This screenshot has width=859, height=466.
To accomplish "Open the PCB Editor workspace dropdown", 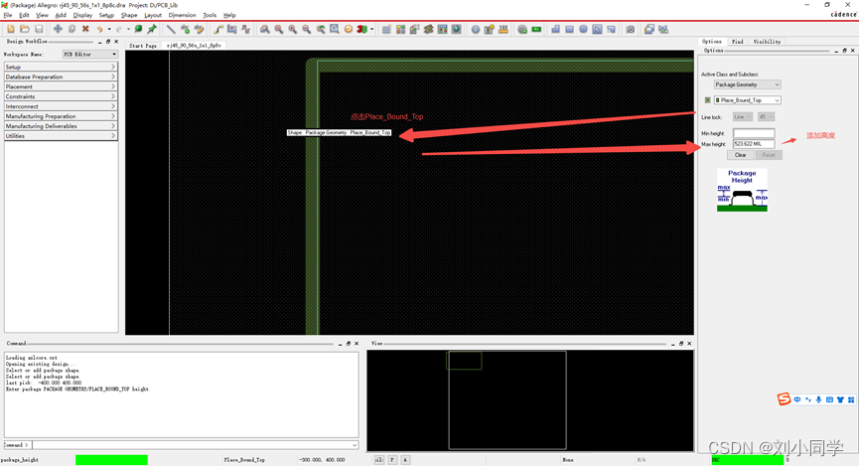I will 90,55.
